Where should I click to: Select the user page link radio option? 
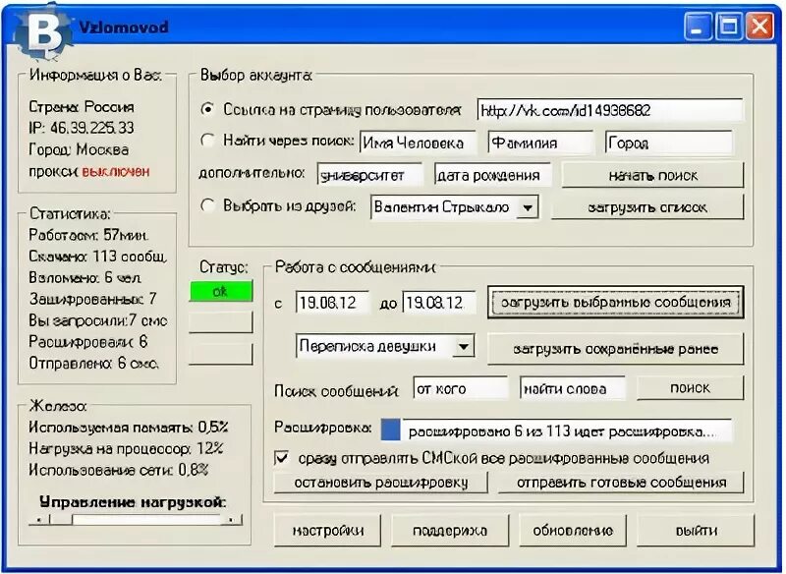pos(207,109)
